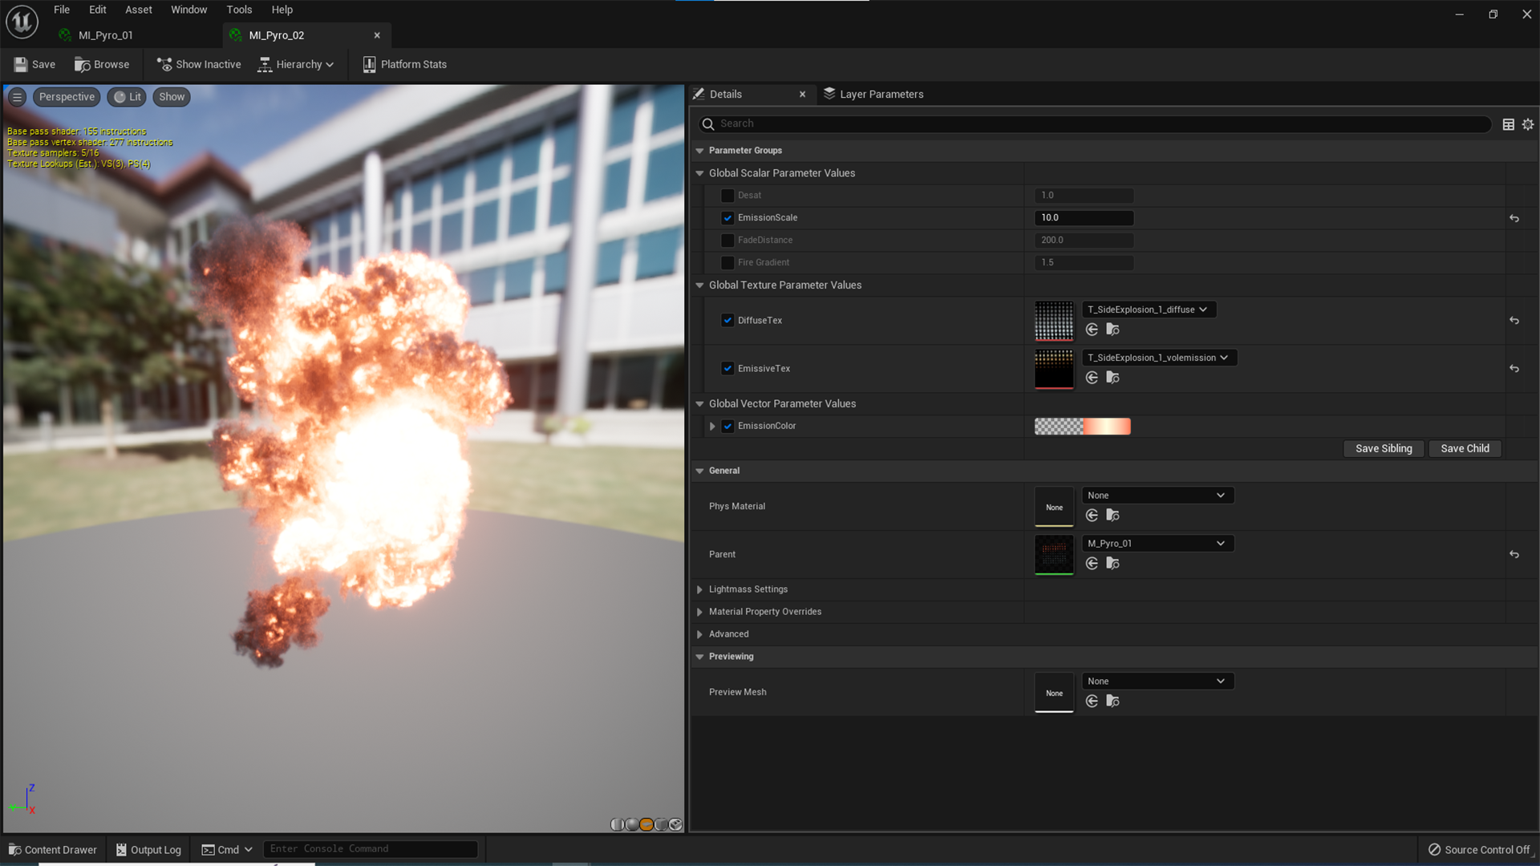Select the cube preview mesh shape
The width and height of the screenshot is (1540, 866).
click(x=661, y=824)
